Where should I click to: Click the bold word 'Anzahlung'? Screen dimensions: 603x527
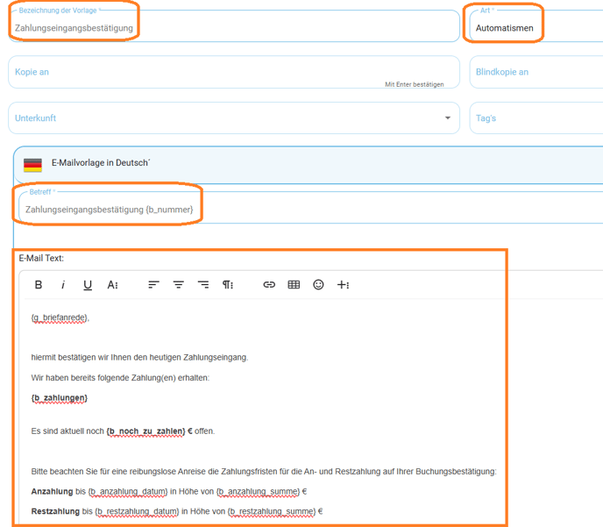52,491
